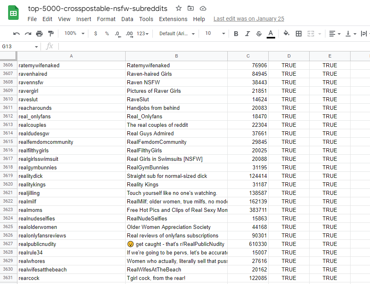The height and width of the screenshot is (284, 370).
Task: Expand the Default (Arial) font dropdown
Action: pyautogui.click(x=177, y=34)
